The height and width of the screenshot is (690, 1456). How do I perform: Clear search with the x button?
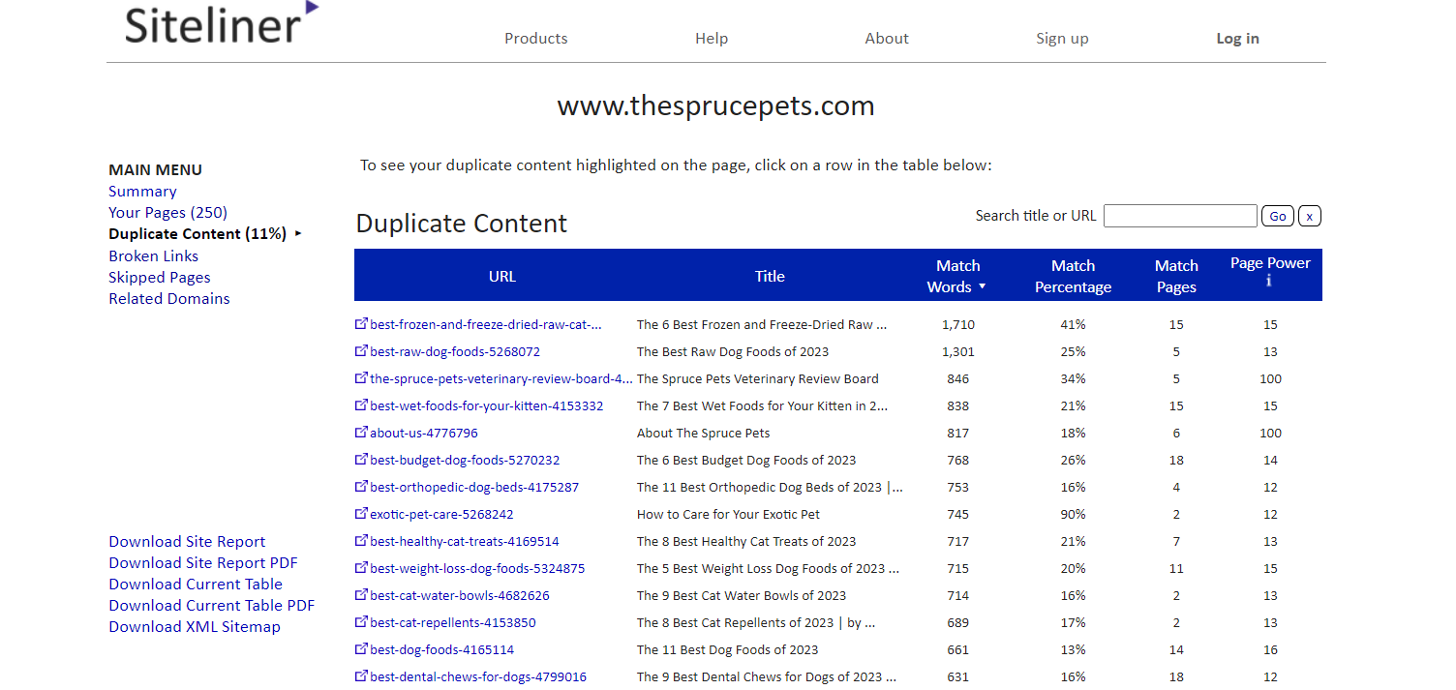pyautogui.click(x=1310, y=216)
